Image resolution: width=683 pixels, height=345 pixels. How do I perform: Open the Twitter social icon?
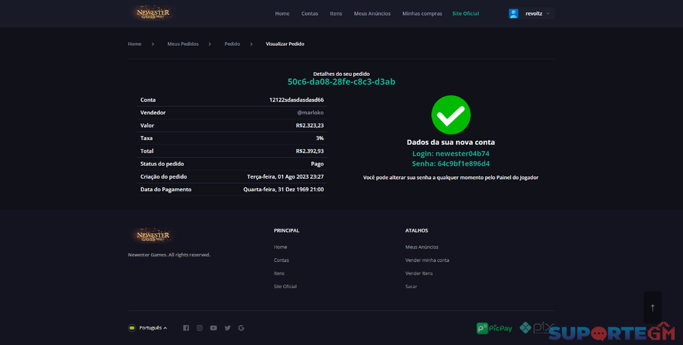coord(227,328)
